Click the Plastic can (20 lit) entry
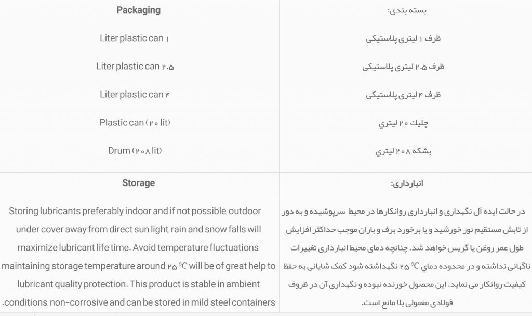This screenshot has width=532, height=316. pyautogui.click(x=135, y=123)
